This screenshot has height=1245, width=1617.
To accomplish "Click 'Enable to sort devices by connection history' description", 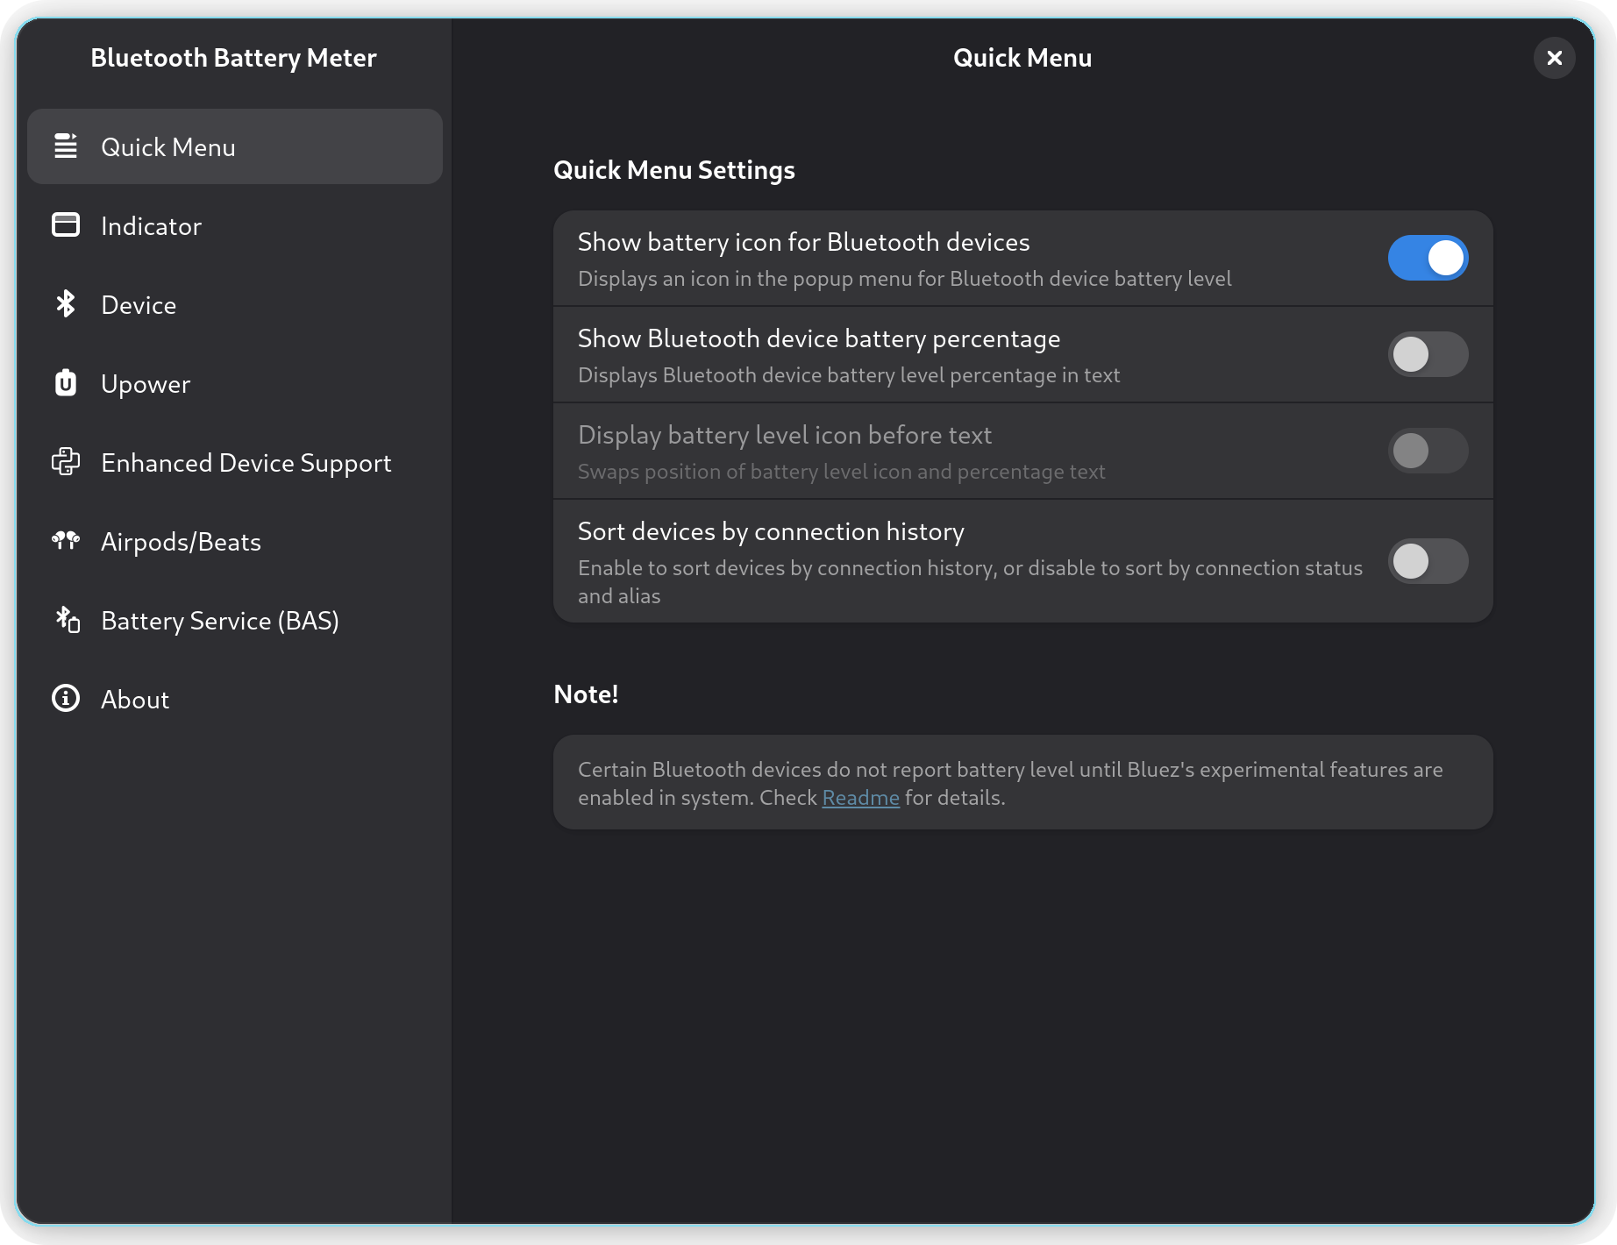I will (970, 582).
